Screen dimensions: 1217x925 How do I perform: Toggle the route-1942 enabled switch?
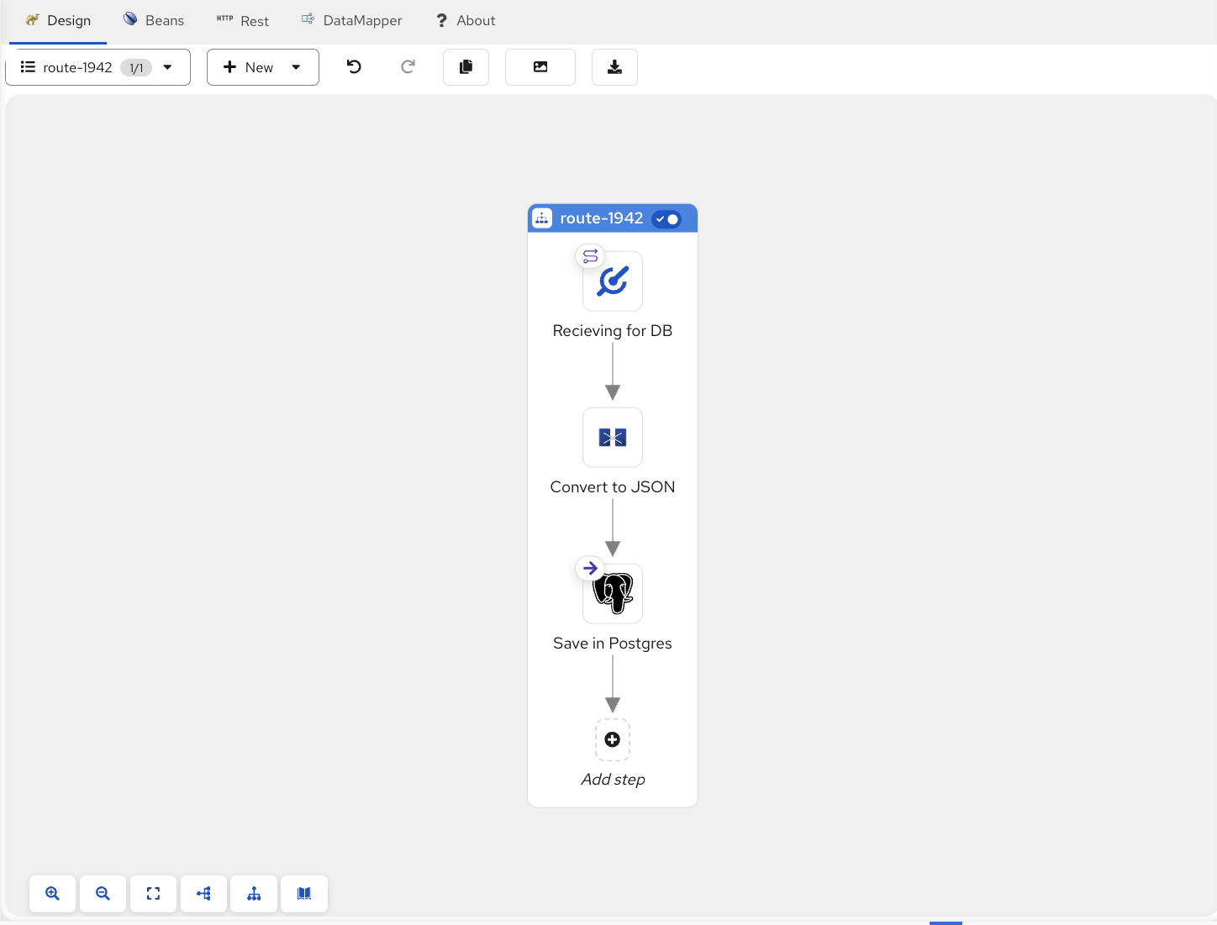[666, 219]
